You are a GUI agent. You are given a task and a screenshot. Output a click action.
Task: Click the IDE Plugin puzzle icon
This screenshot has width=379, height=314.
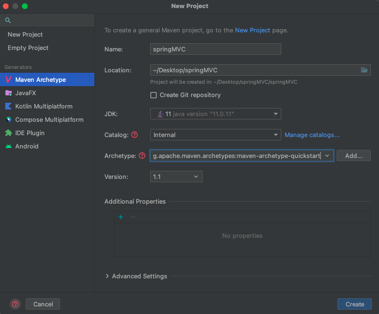(x=9, y=133)
